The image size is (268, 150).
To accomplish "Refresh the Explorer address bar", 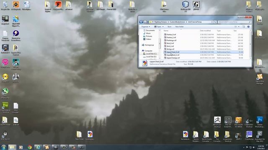I will [215, 22].
